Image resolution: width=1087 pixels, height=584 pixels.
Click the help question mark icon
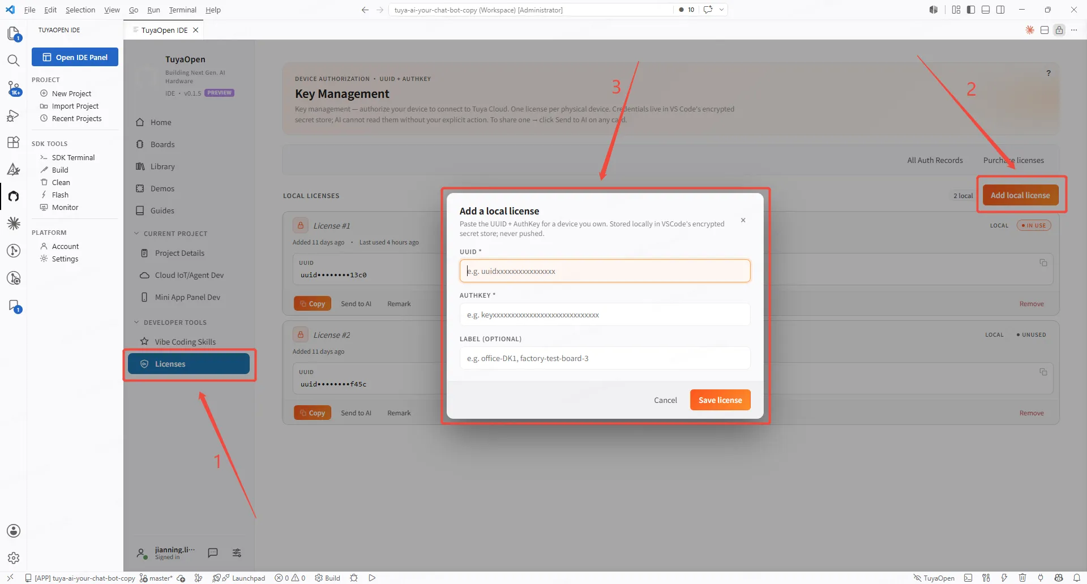pyautogui.click(x=1049, y=73)
